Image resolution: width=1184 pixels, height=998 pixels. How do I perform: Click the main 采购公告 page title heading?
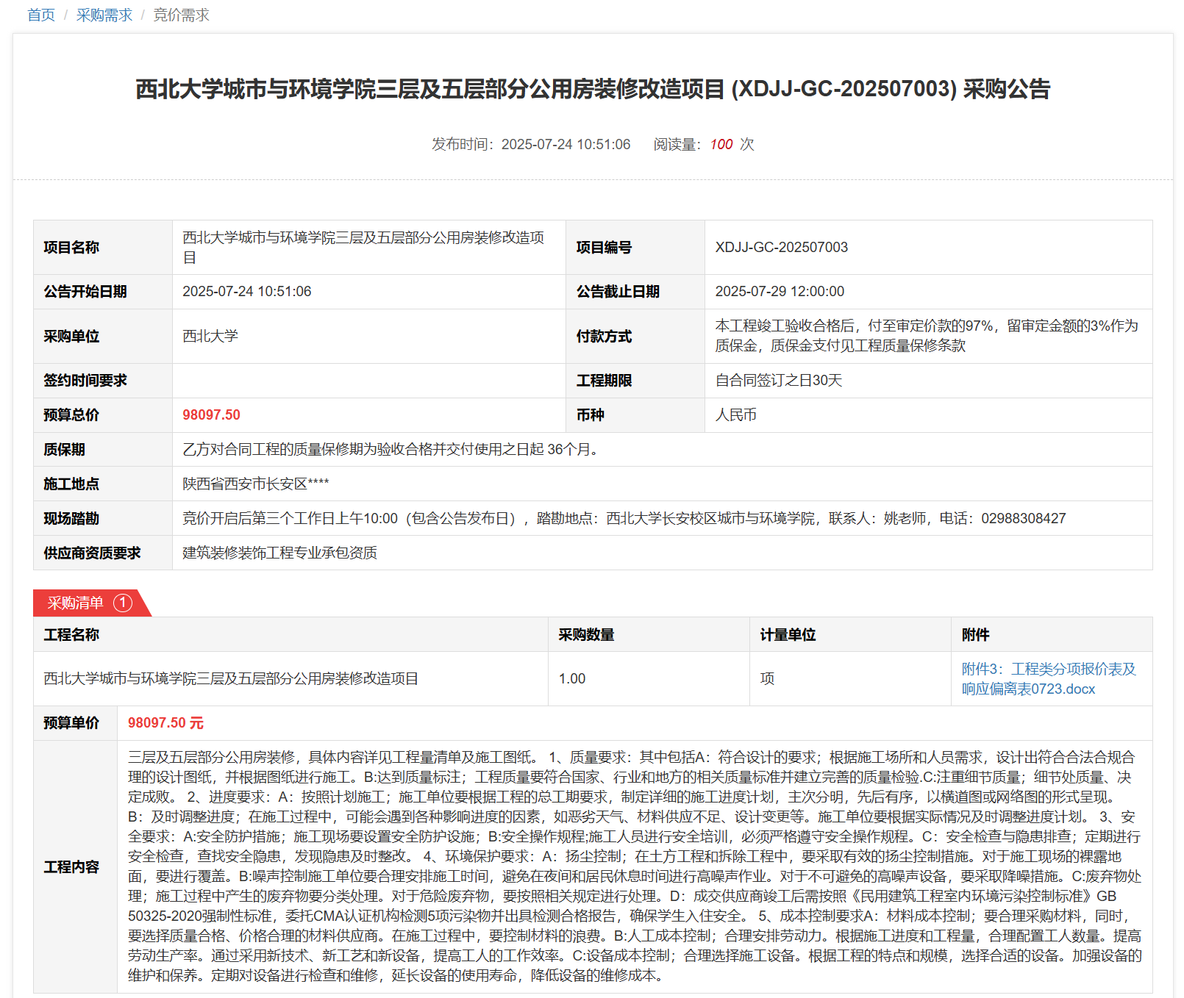pyautogui.click(x=592, y=89)
